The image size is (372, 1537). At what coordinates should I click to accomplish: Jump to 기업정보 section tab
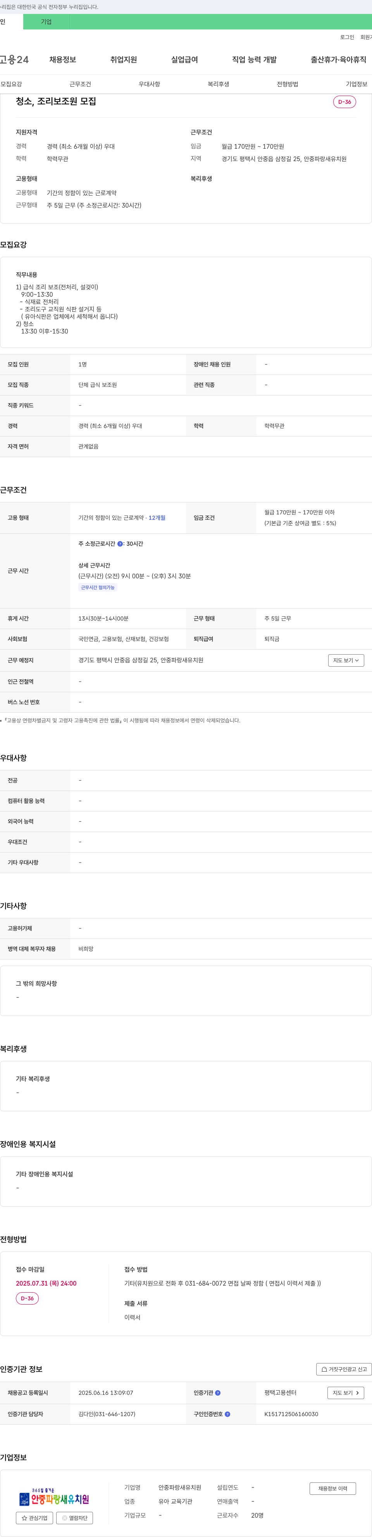point(356,84)
